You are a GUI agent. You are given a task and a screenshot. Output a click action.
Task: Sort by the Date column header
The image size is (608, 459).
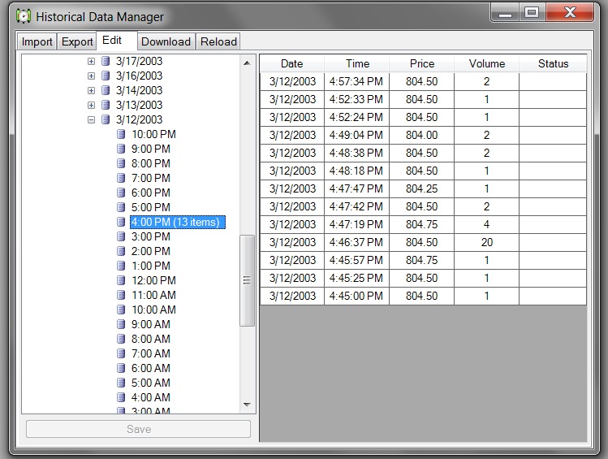pos(291,63)
